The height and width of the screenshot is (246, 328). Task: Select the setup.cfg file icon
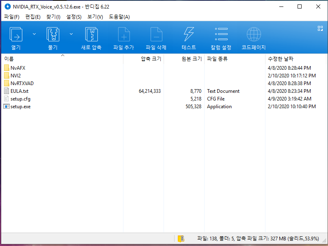click(x=6, y=99)
